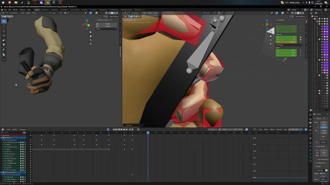The height and width of the screenshot is (185, 330).
Task: Open Brave browser from taskbar
Action: point(10,3)
